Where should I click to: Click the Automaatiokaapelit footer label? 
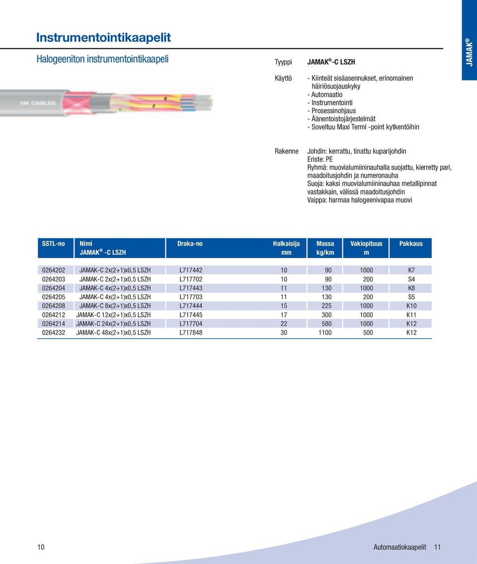pos(399,547)
